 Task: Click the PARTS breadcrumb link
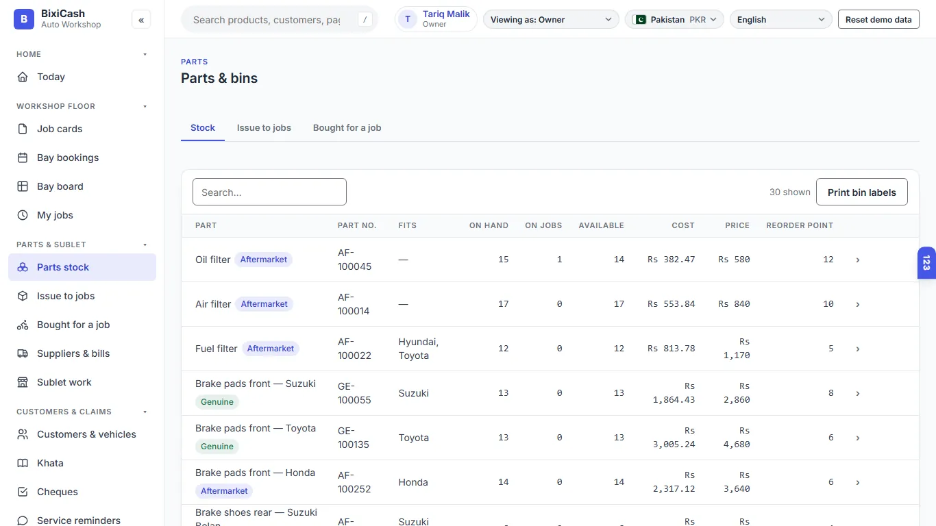195,62
